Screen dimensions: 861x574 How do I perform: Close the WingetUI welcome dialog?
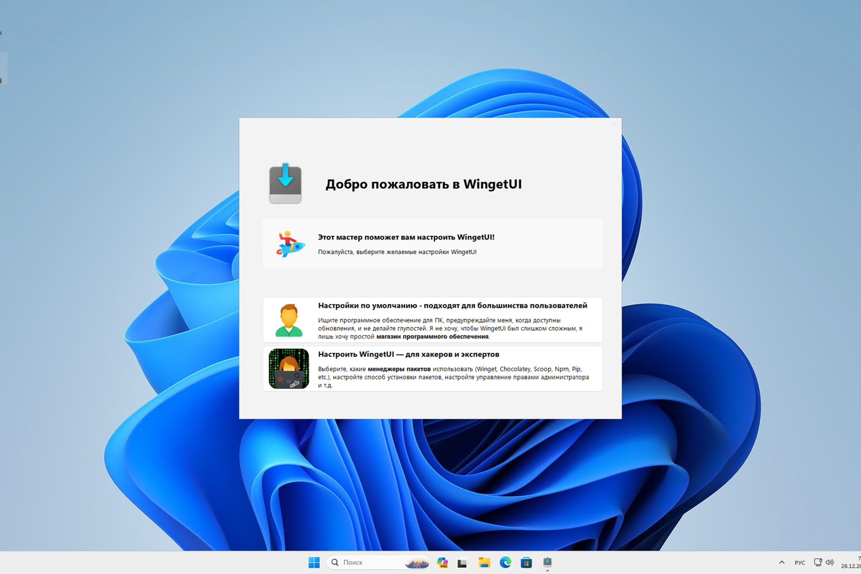coord(614,125)
